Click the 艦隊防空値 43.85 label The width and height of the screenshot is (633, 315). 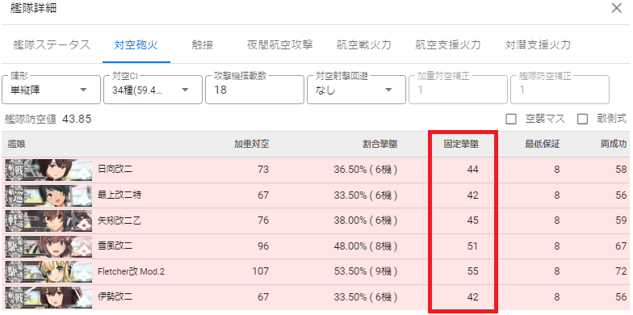[48, 120]
